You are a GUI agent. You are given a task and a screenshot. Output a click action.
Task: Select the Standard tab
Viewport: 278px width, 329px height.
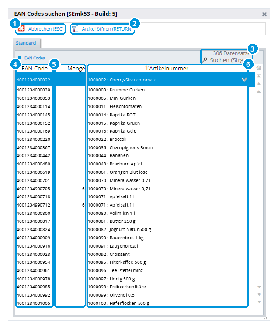tap(26, 43)
